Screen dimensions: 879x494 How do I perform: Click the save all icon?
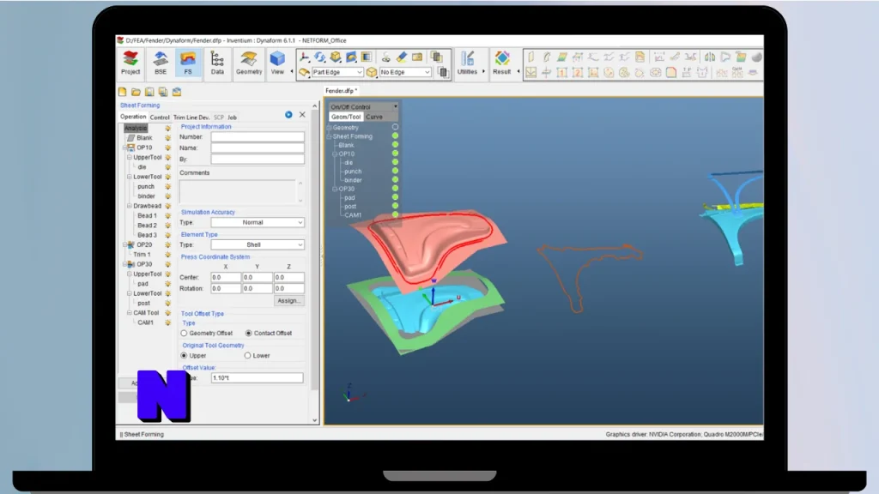(x=162, y=92)
